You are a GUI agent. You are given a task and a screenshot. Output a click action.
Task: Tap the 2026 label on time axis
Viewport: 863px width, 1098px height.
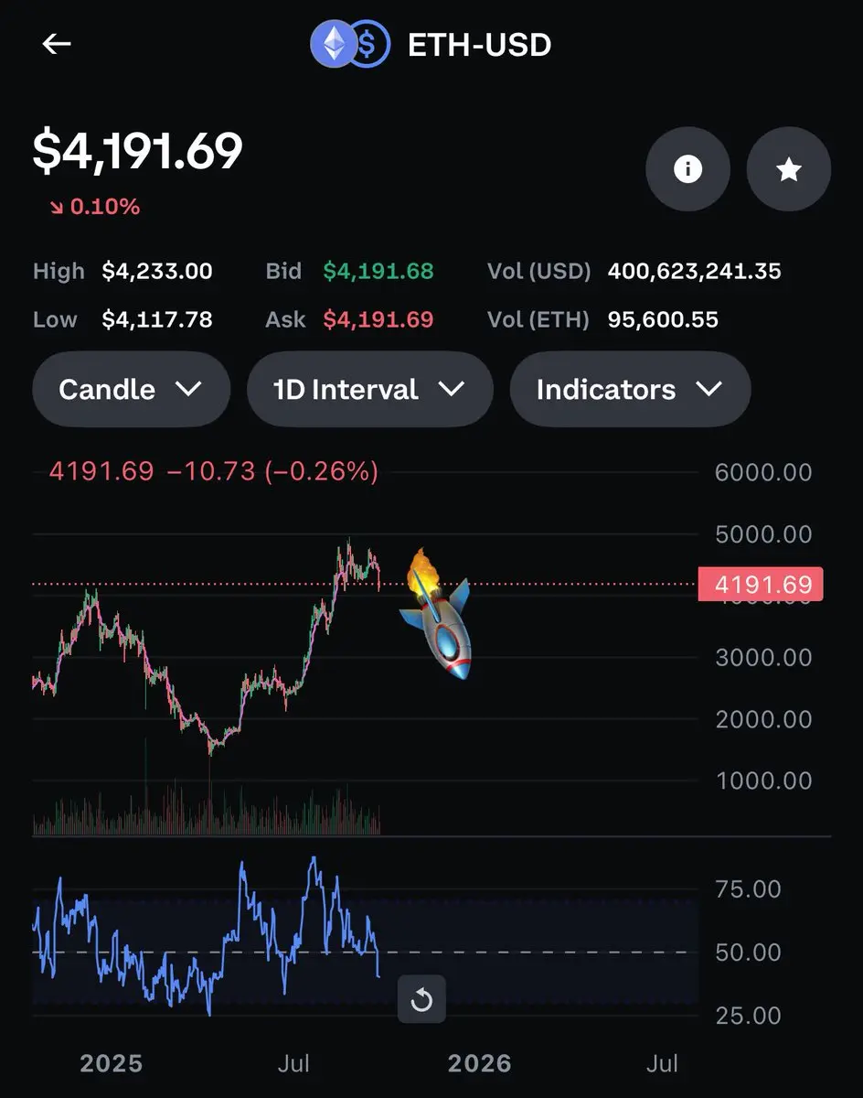pyautogui.click(x=479, y=1062)
